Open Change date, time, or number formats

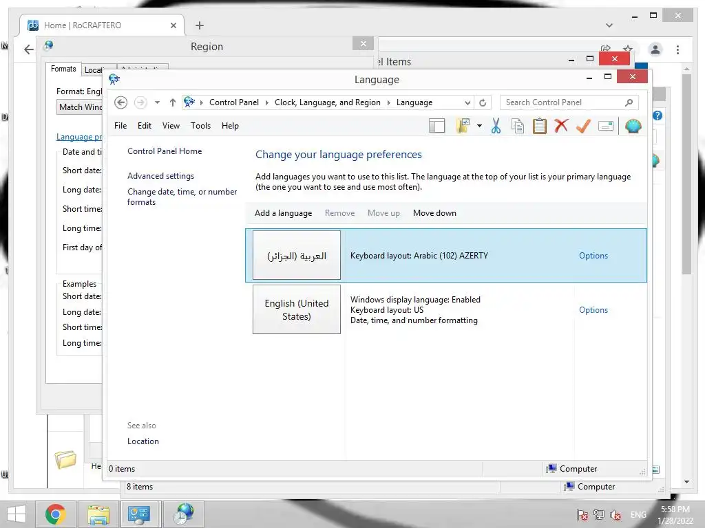coord(182,197)
